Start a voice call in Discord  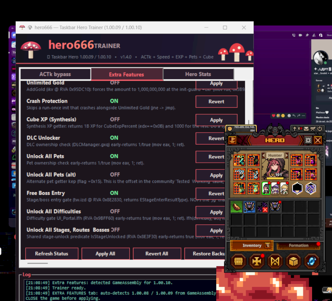294,35
